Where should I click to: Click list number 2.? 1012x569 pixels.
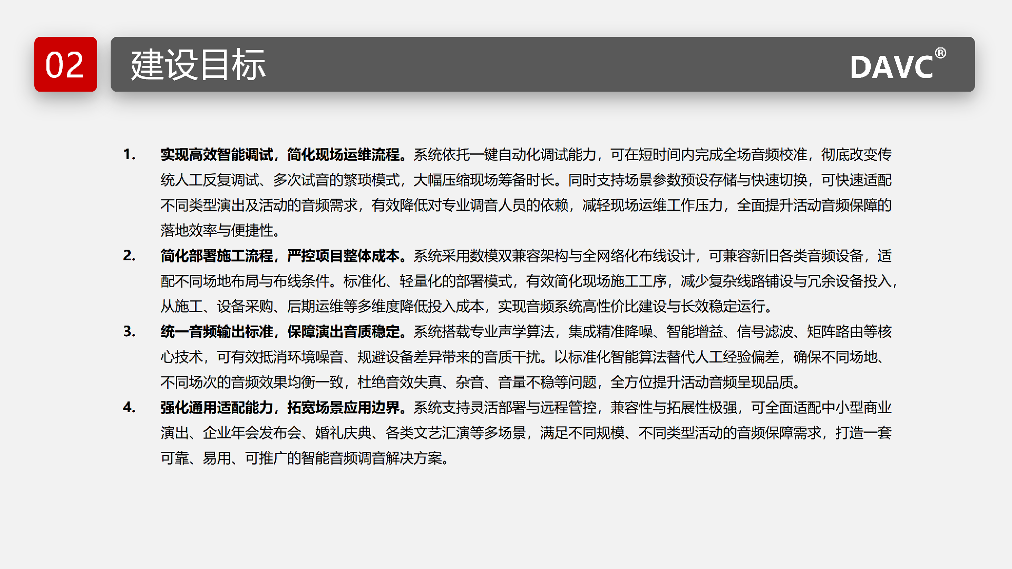tap(130, 256)
